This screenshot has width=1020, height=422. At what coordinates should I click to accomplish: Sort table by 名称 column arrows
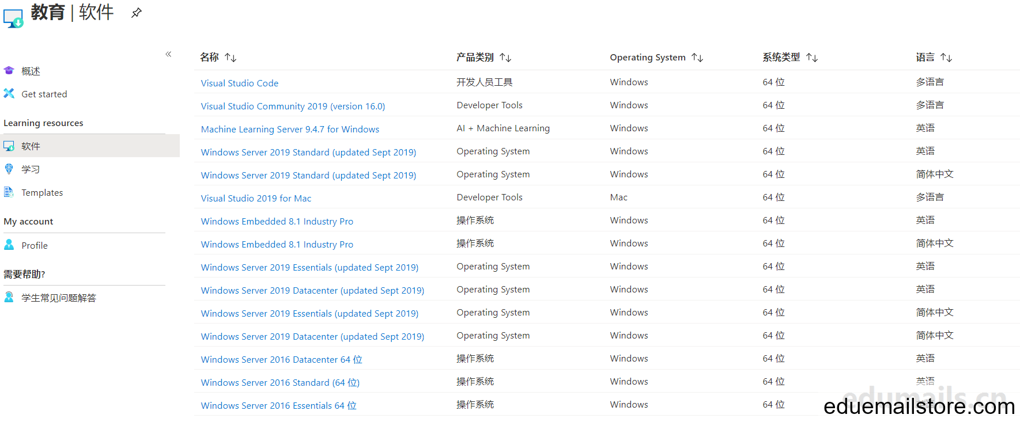click(x=231, y=58)
